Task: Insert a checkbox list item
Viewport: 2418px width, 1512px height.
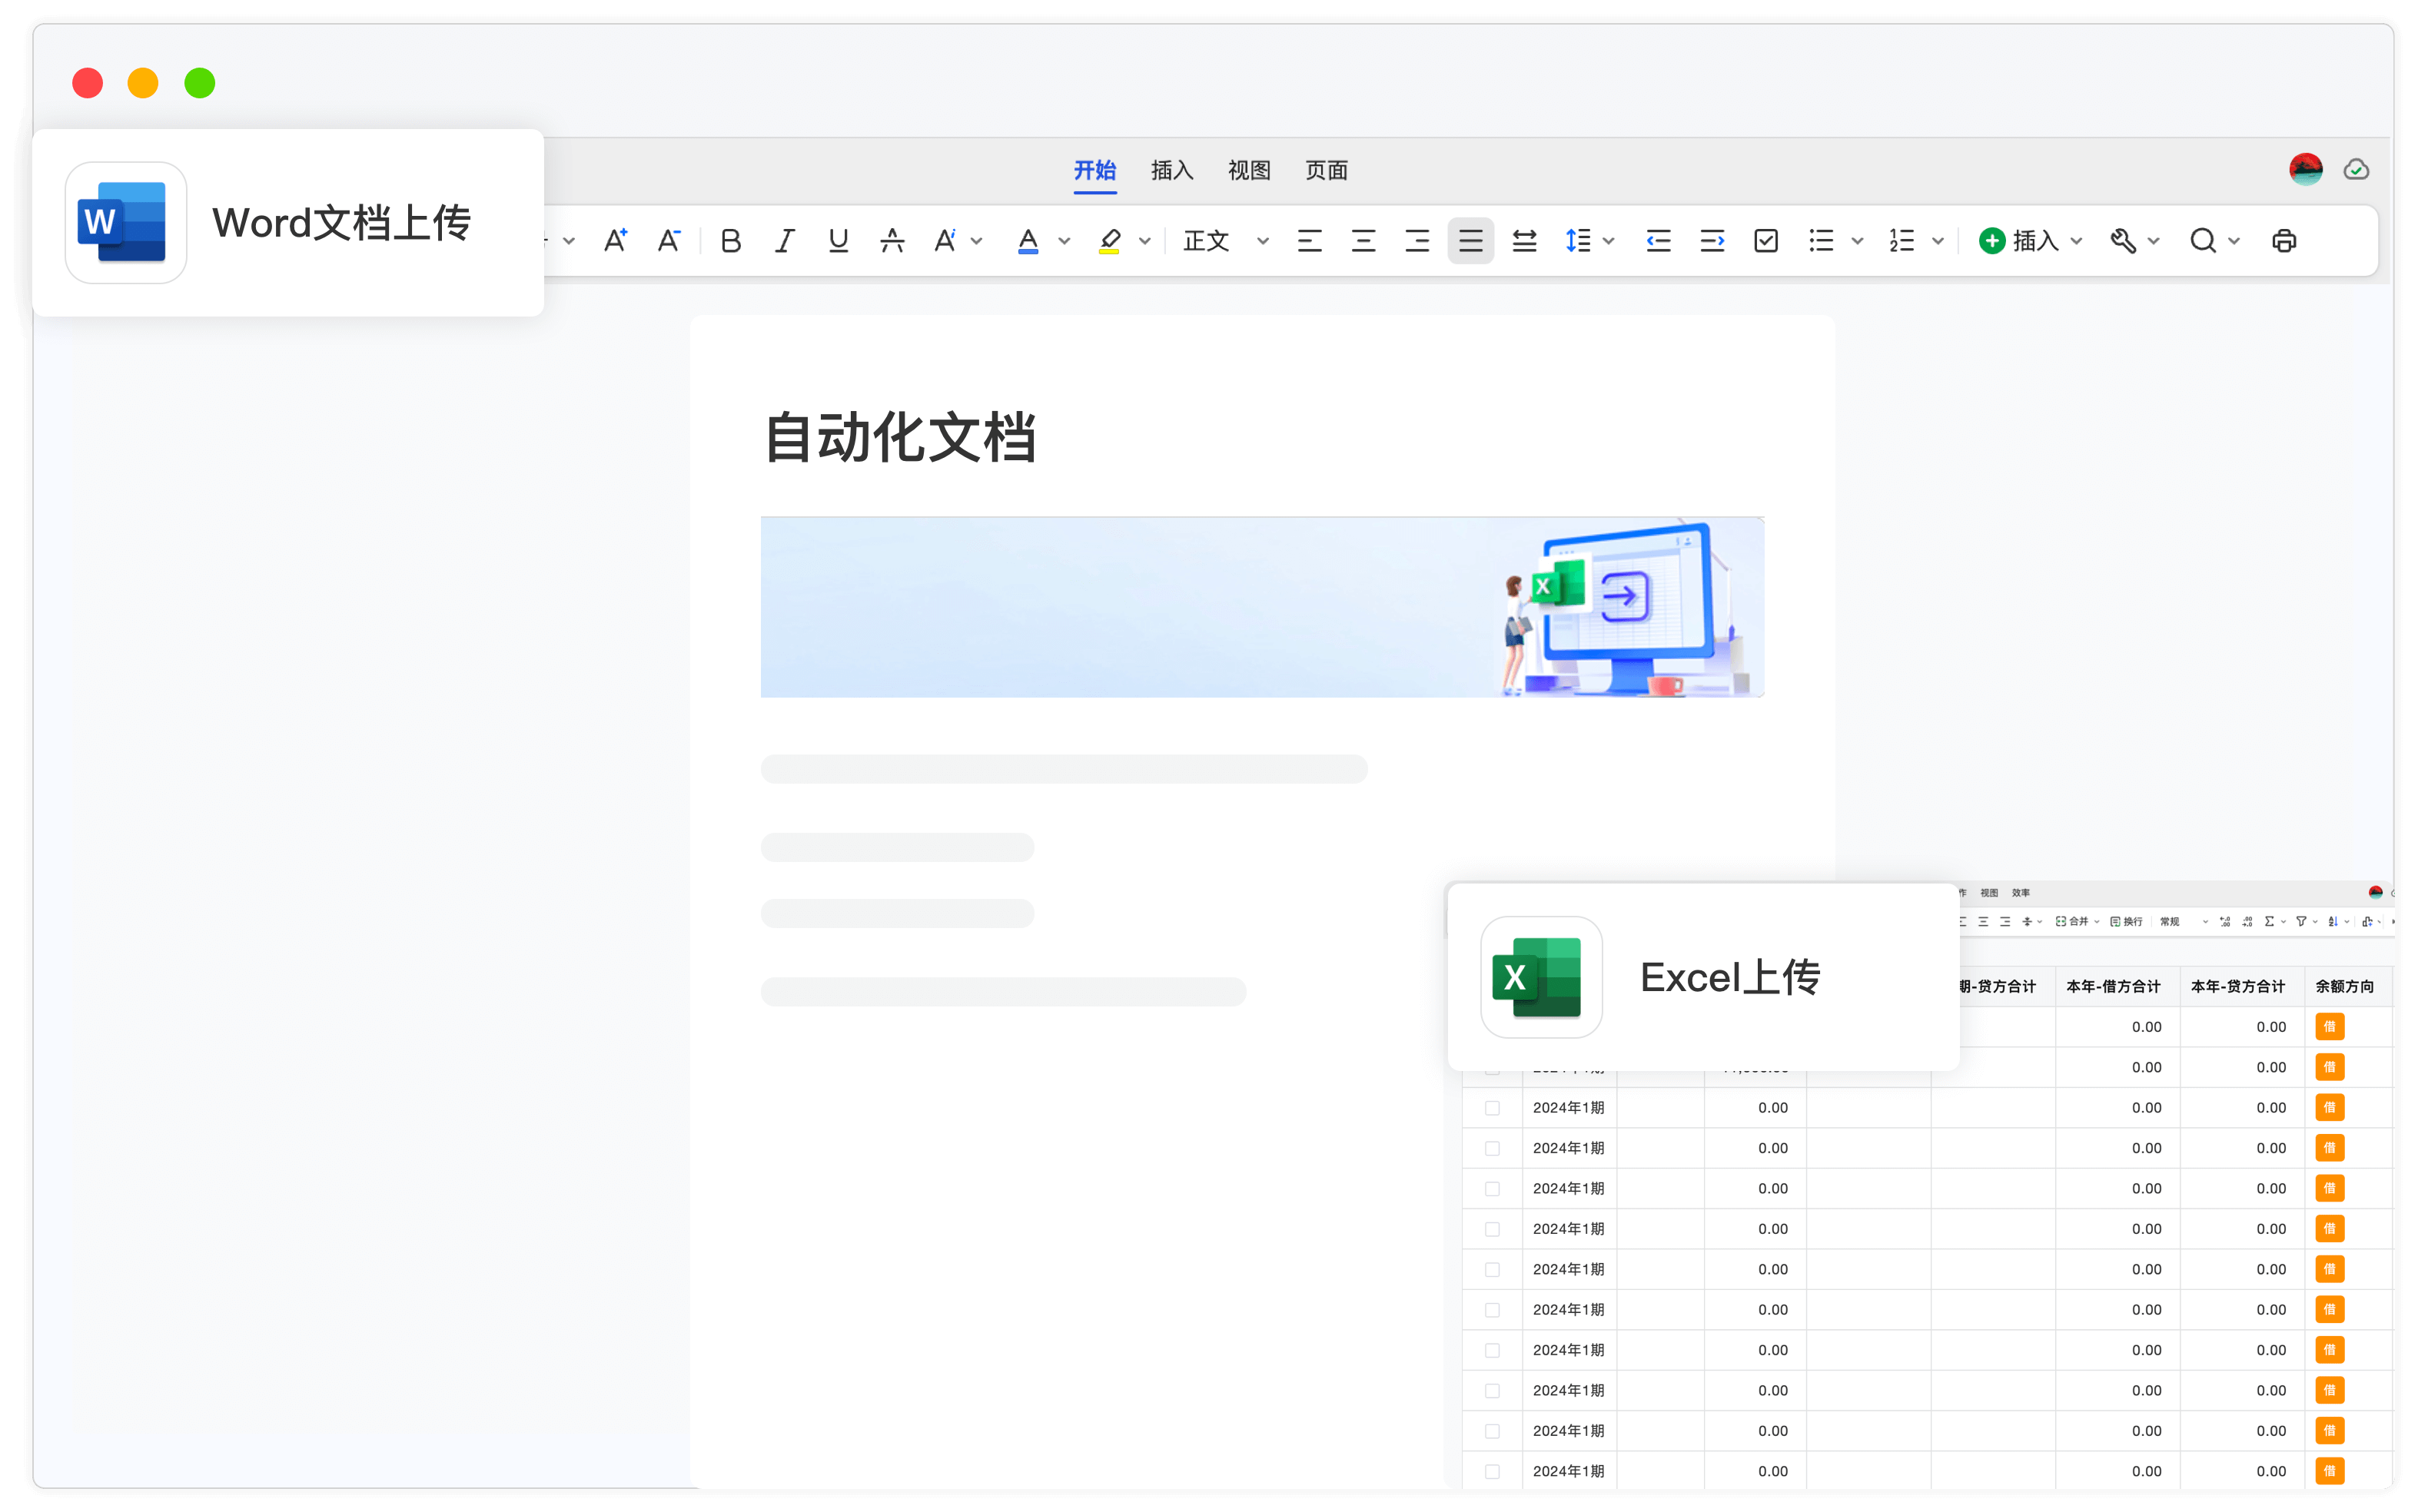Action: tap(1765, 240)
